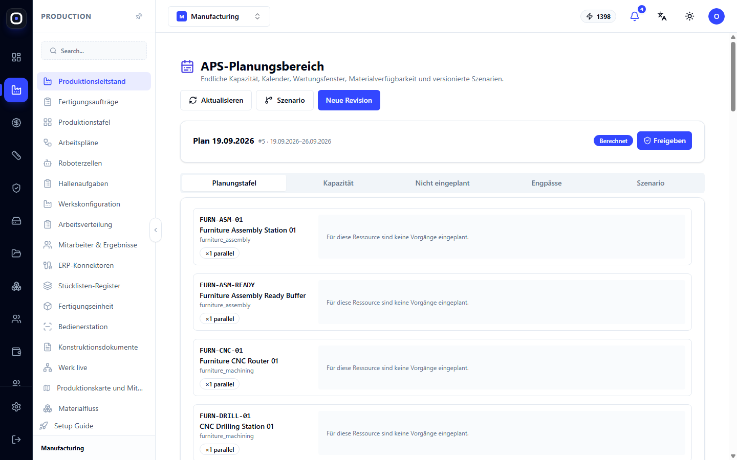
Task: Click the dashboard grid icon in left rail
Action: pos(16,57)
